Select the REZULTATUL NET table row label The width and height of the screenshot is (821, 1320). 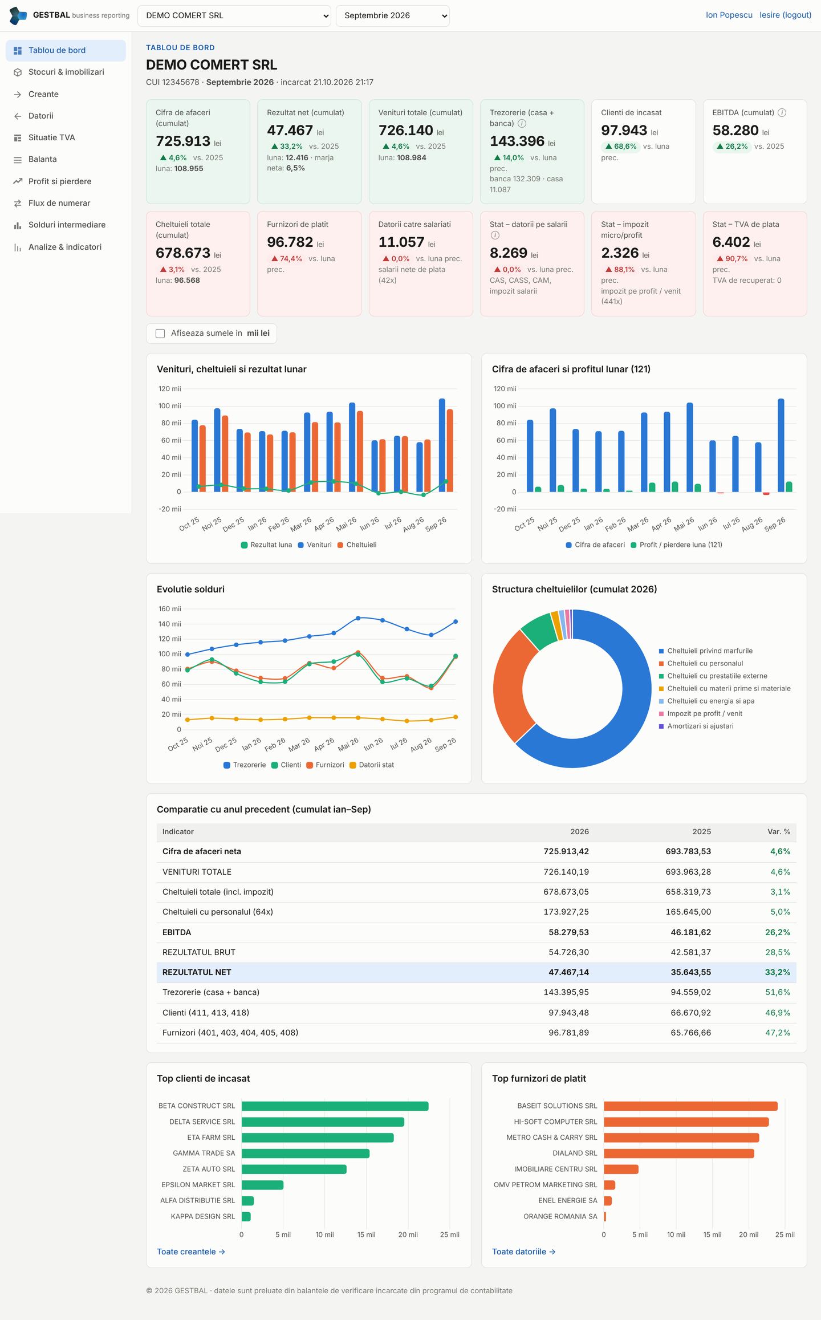[x=197, y=972]
